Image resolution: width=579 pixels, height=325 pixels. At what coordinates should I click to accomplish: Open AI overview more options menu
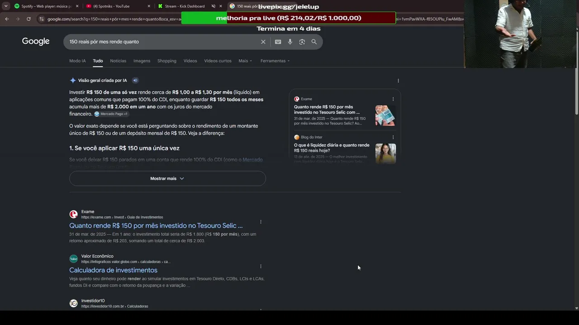tap(398, 81)
